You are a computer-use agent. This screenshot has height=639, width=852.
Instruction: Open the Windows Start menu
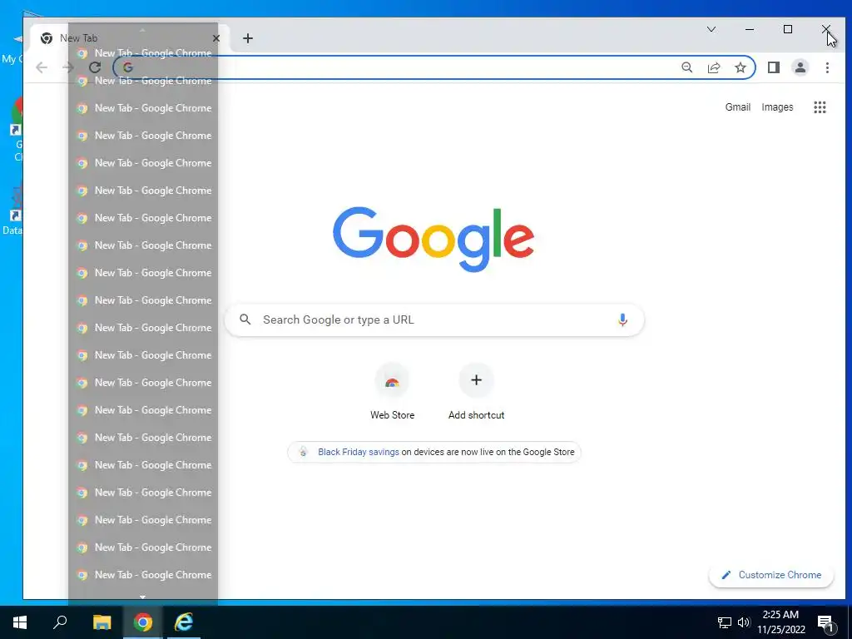20,622
